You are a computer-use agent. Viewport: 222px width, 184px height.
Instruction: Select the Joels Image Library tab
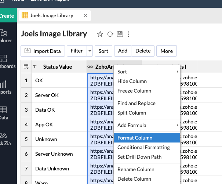(52, 15)
